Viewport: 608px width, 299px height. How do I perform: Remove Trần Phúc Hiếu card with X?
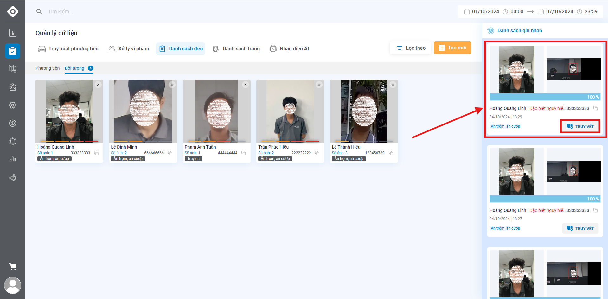click(x=319, y=85)
